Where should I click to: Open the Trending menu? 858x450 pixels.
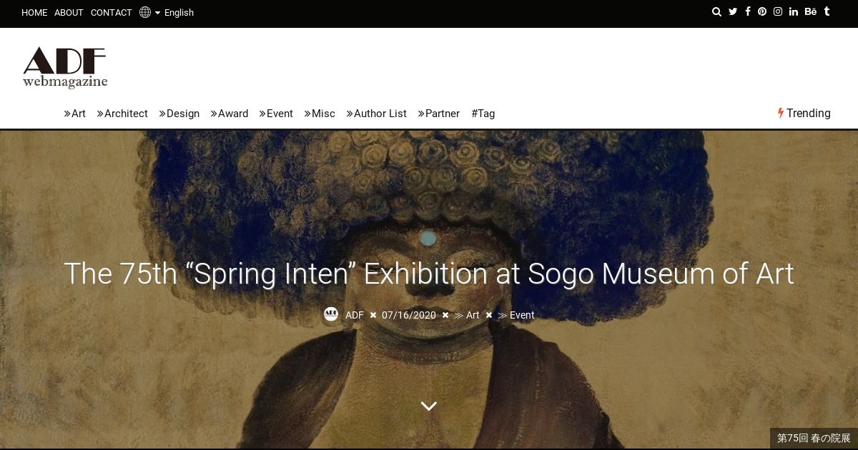tap(804, 113)
